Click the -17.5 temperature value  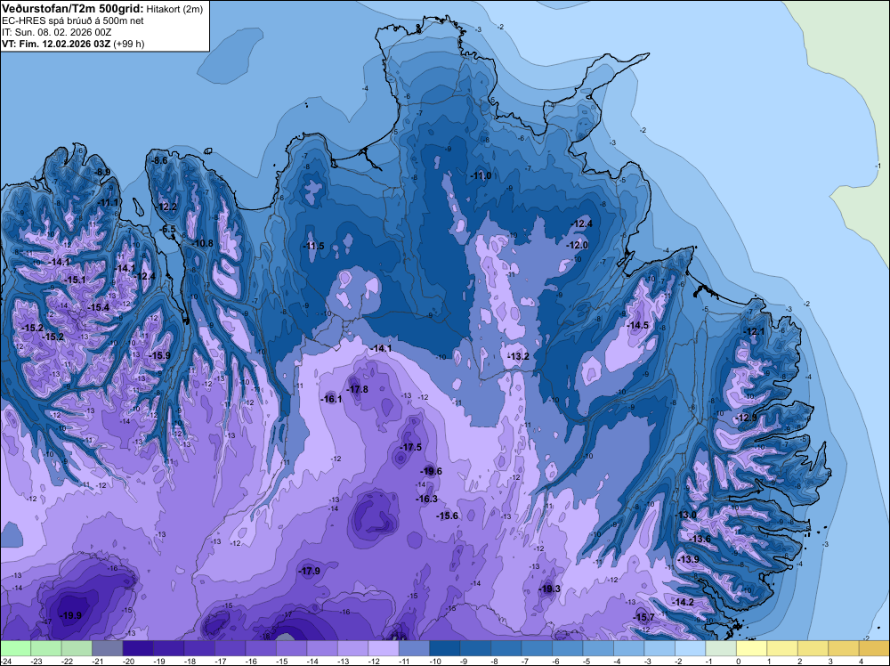[411, 447]
